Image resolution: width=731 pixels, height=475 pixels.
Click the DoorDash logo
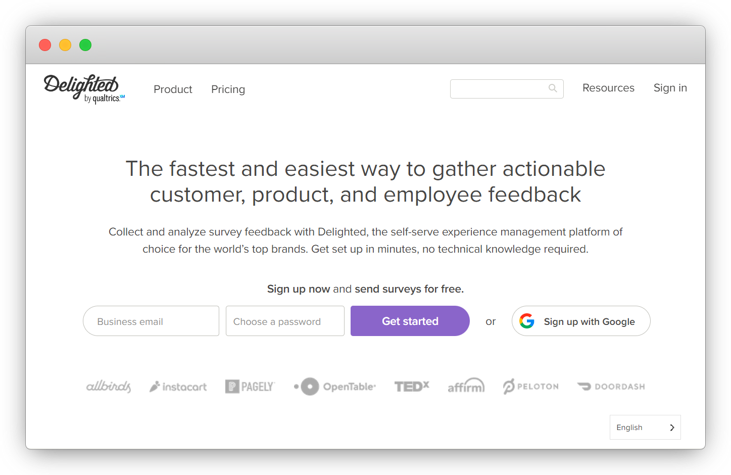tap(611, 387)
